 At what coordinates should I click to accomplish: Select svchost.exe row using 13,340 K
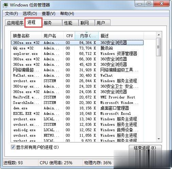click(x=78, y=119)
